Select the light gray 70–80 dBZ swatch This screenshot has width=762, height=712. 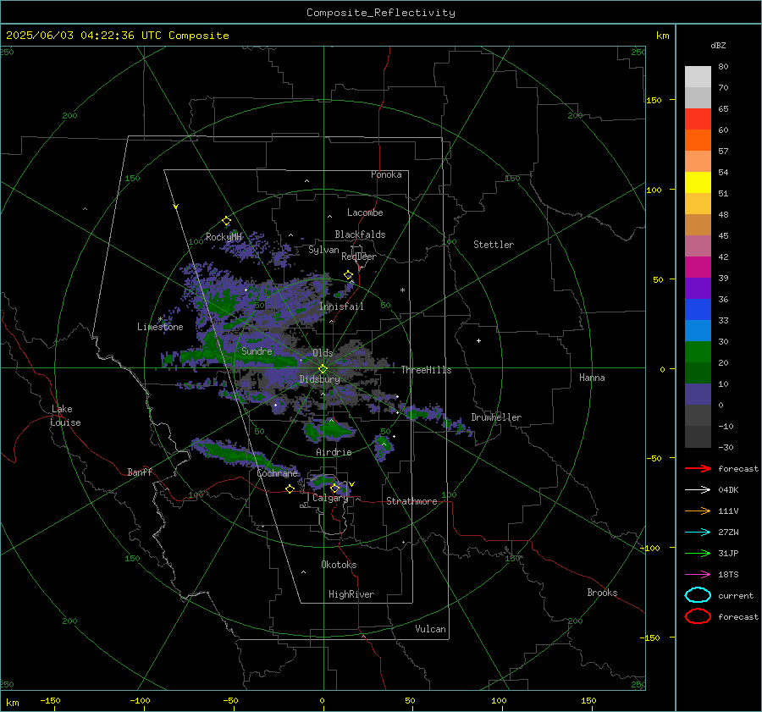pyautogui.click(x=698, y=77)
